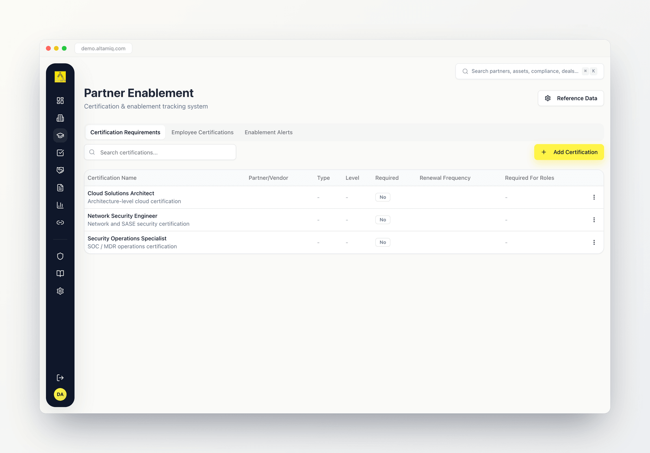Click the No badge for Security Operations Specialist
Image resolution: width=650 pixels, height=453 pixels.
(383, 242)
